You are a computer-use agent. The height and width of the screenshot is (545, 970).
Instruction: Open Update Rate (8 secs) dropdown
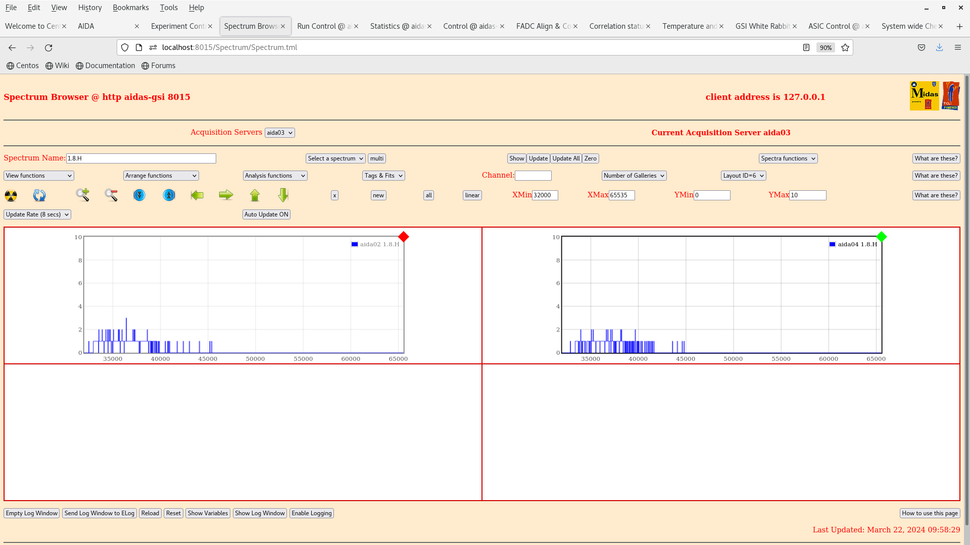[x=37, y=214]
